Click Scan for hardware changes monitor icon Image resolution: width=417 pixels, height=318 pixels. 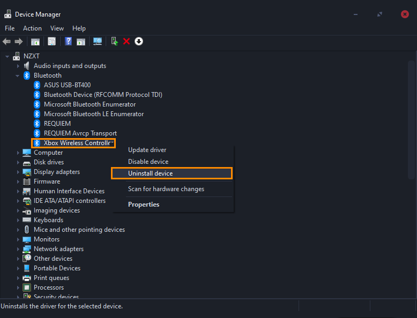[x=98, y=41]
